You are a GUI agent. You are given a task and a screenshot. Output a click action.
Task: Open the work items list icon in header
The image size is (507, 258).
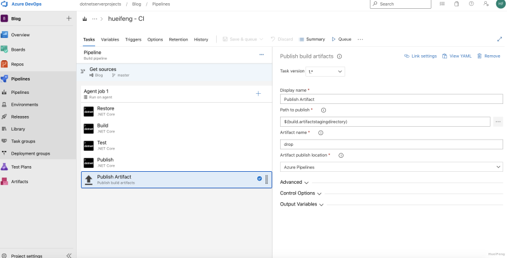pos(442,4)
